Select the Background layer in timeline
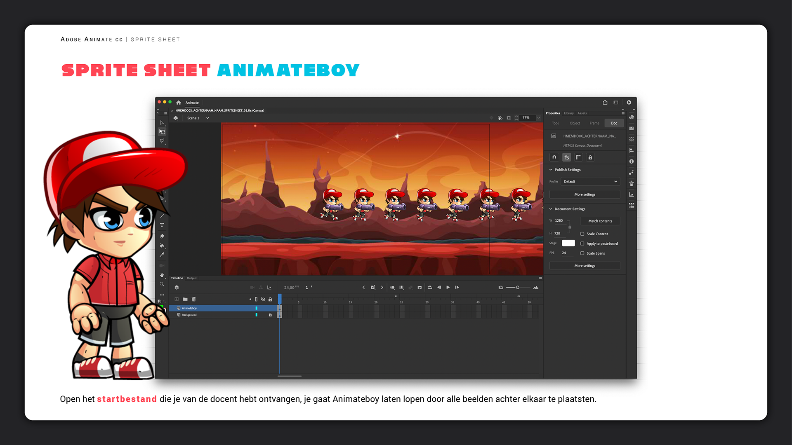Viewport: 792px width, 445px height. click(x=189, y=315)
